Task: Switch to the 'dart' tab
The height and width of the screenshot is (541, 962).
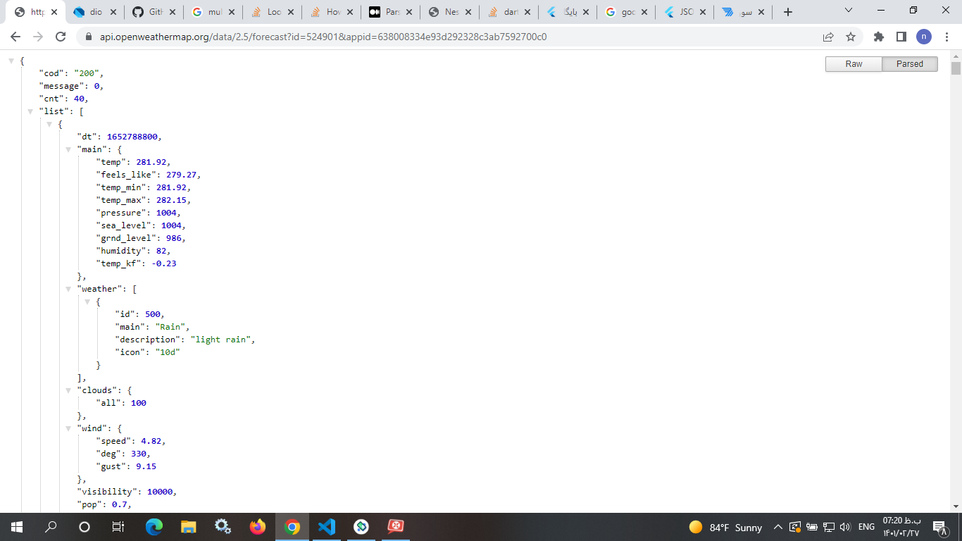Action: coord(509,12)
